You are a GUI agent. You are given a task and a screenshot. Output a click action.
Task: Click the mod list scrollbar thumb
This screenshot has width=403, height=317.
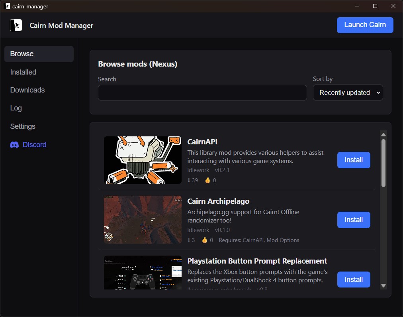click(383, 163)
